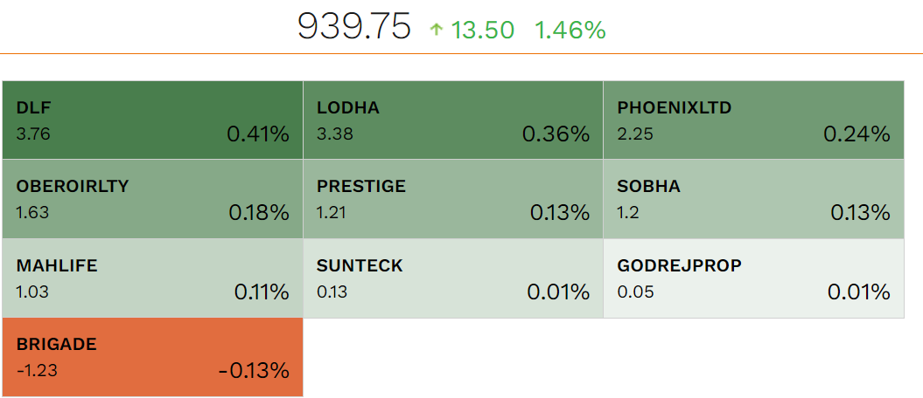This screenshot has width=923, height=398.
Task: Click OBEROIRLTY's 0.18% percentage
Action: 257,213
